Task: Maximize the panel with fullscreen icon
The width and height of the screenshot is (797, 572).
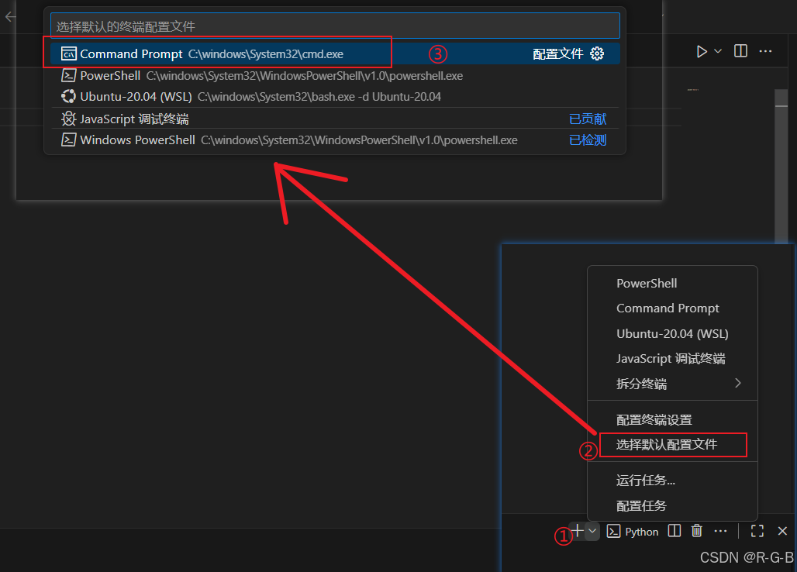Action: pyautogui.click(x=757, y=532)
